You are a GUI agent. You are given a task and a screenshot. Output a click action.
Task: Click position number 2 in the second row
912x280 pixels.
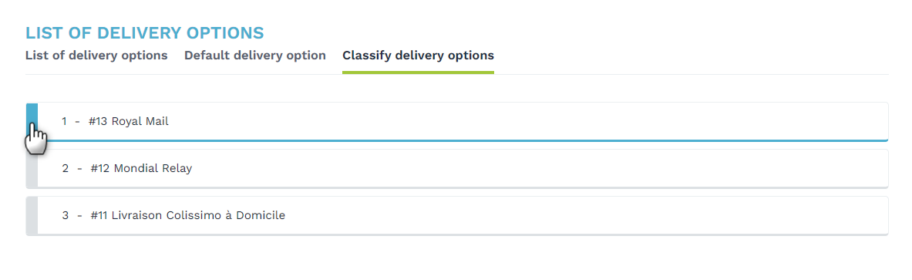pyautogui.click(x=65, y=169)
